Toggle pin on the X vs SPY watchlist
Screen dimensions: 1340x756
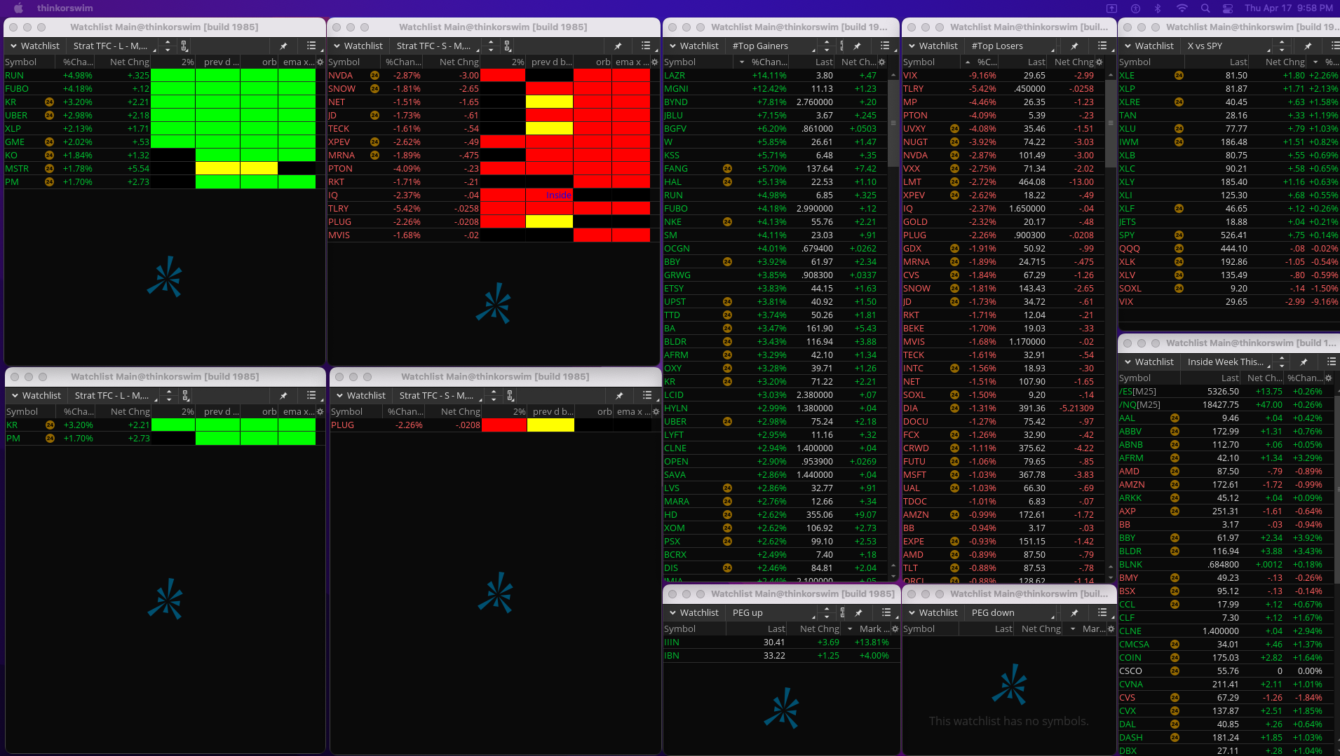1308,46
